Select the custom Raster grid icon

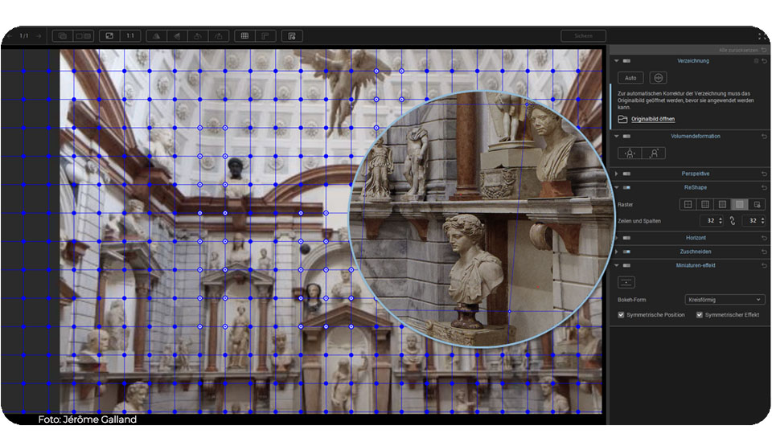pos(757,204)
